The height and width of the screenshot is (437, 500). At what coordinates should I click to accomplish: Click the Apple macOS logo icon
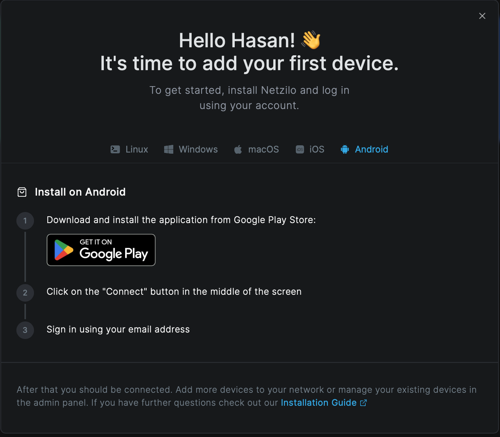[238, 149]
